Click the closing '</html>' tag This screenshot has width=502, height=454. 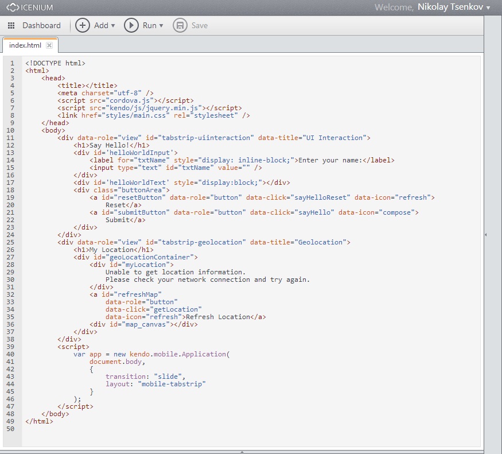tap(39, 421)
